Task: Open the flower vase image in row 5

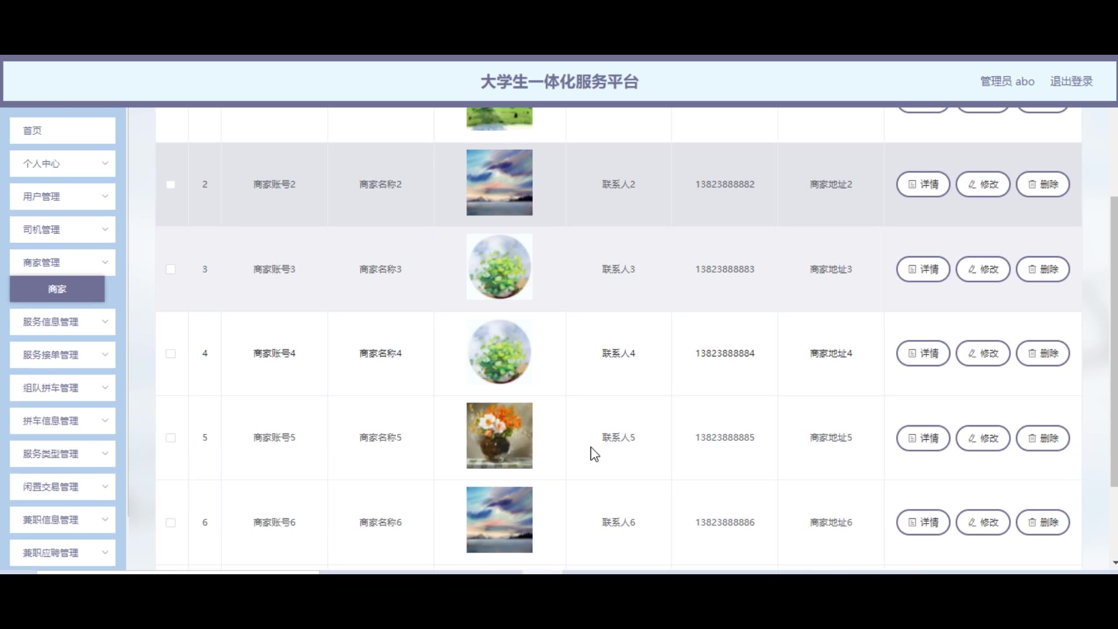Action: 499,436
